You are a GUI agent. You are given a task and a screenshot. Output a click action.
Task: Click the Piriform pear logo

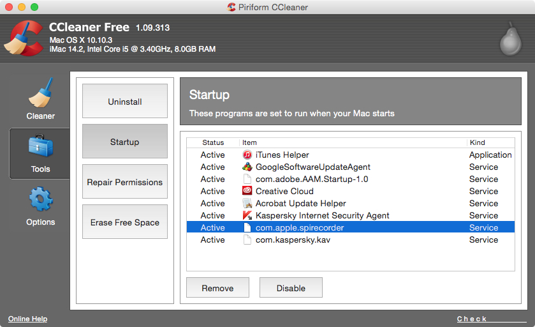point(511,39)
